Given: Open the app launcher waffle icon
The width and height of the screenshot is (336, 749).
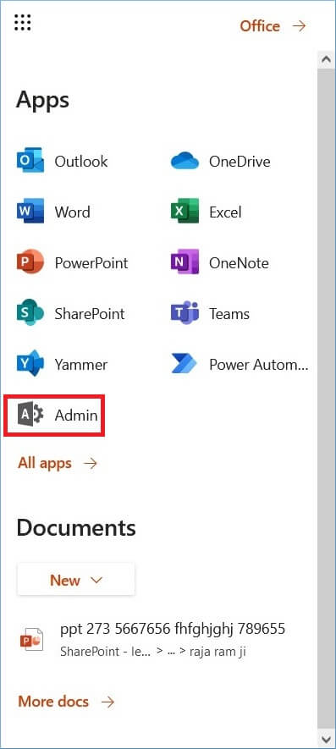Looking at the screenshot, I should (x=23, y=23).
